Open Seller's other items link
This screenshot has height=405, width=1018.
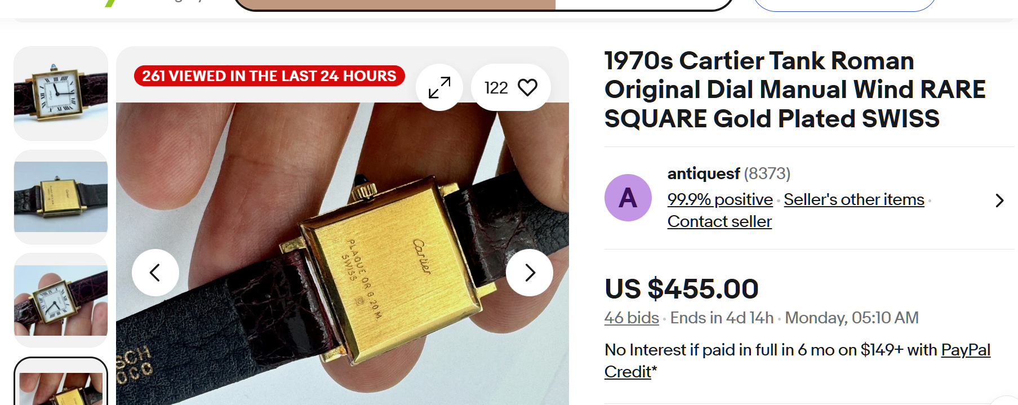(x=853, y=199)
